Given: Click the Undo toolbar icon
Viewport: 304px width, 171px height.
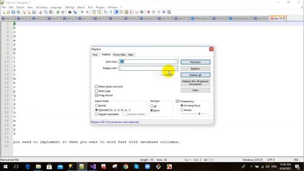Looking at the screenshot, I should [x=57, y=12].
